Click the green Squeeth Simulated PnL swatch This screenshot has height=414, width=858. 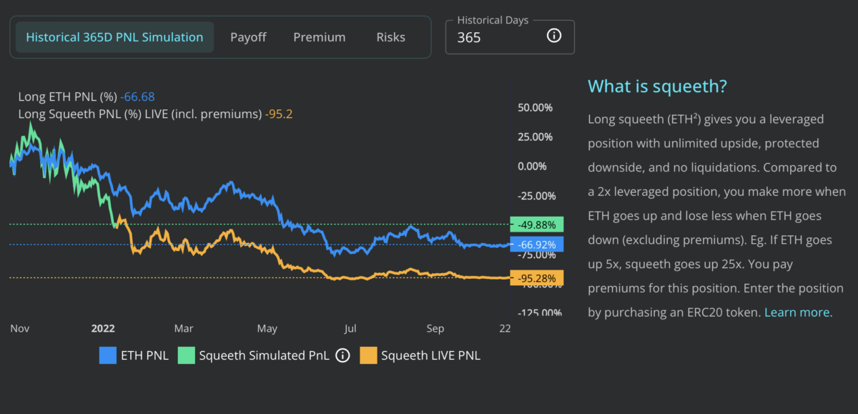185,355
